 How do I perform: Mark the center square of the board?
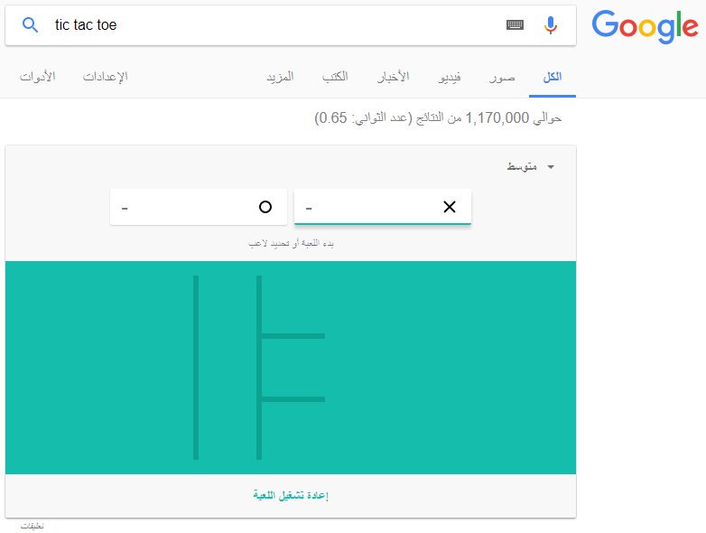pyautogui.click(x=228, y=368)
